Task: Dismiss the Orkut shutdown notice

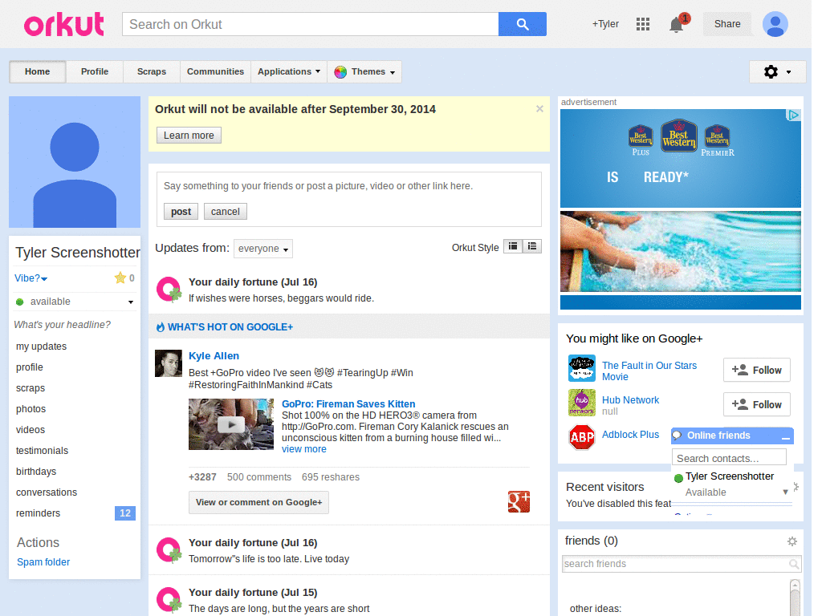Action: point(539,109)
